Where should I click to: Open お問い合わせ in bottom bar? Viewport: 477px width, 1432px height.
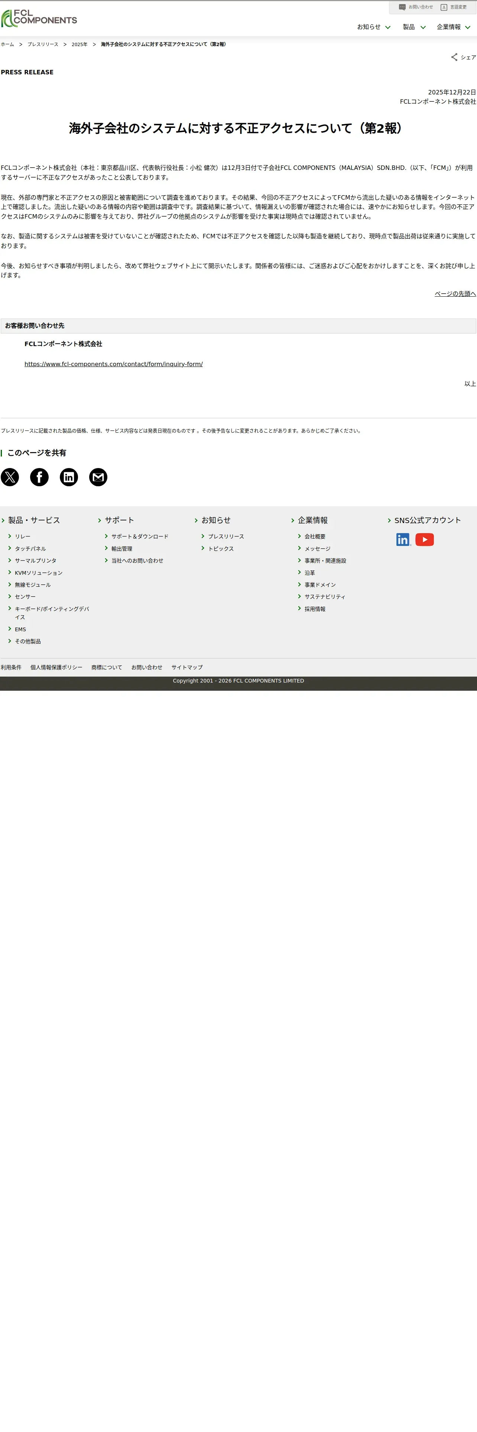pos(147,667)
